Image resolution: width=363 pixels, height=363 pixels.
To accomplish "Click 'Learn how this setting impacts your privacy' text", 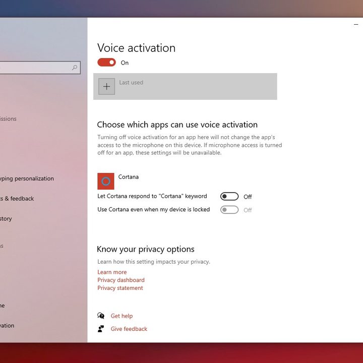I will (x=154, y=262).
